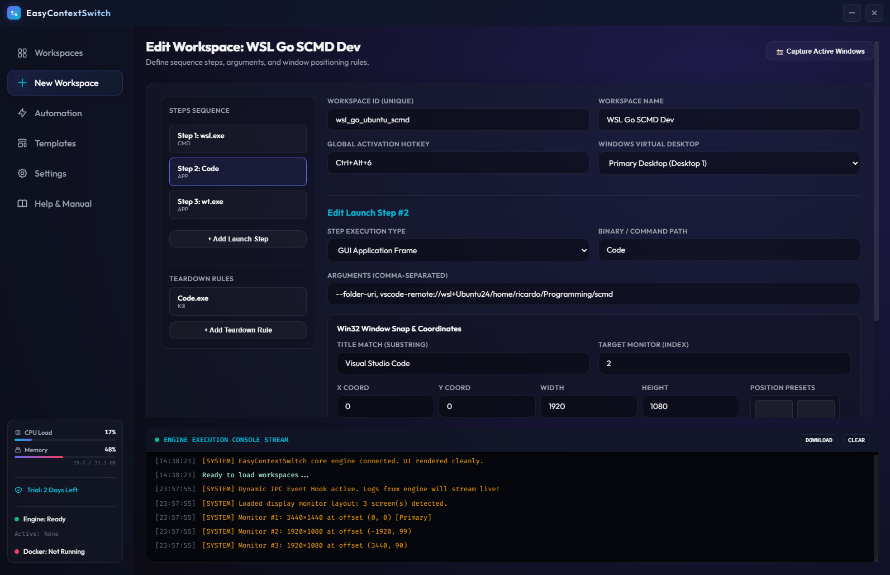Click the Y Coord field
This screenshot has width=890, height=575.
pyautogui.click(x=487, y=406)
